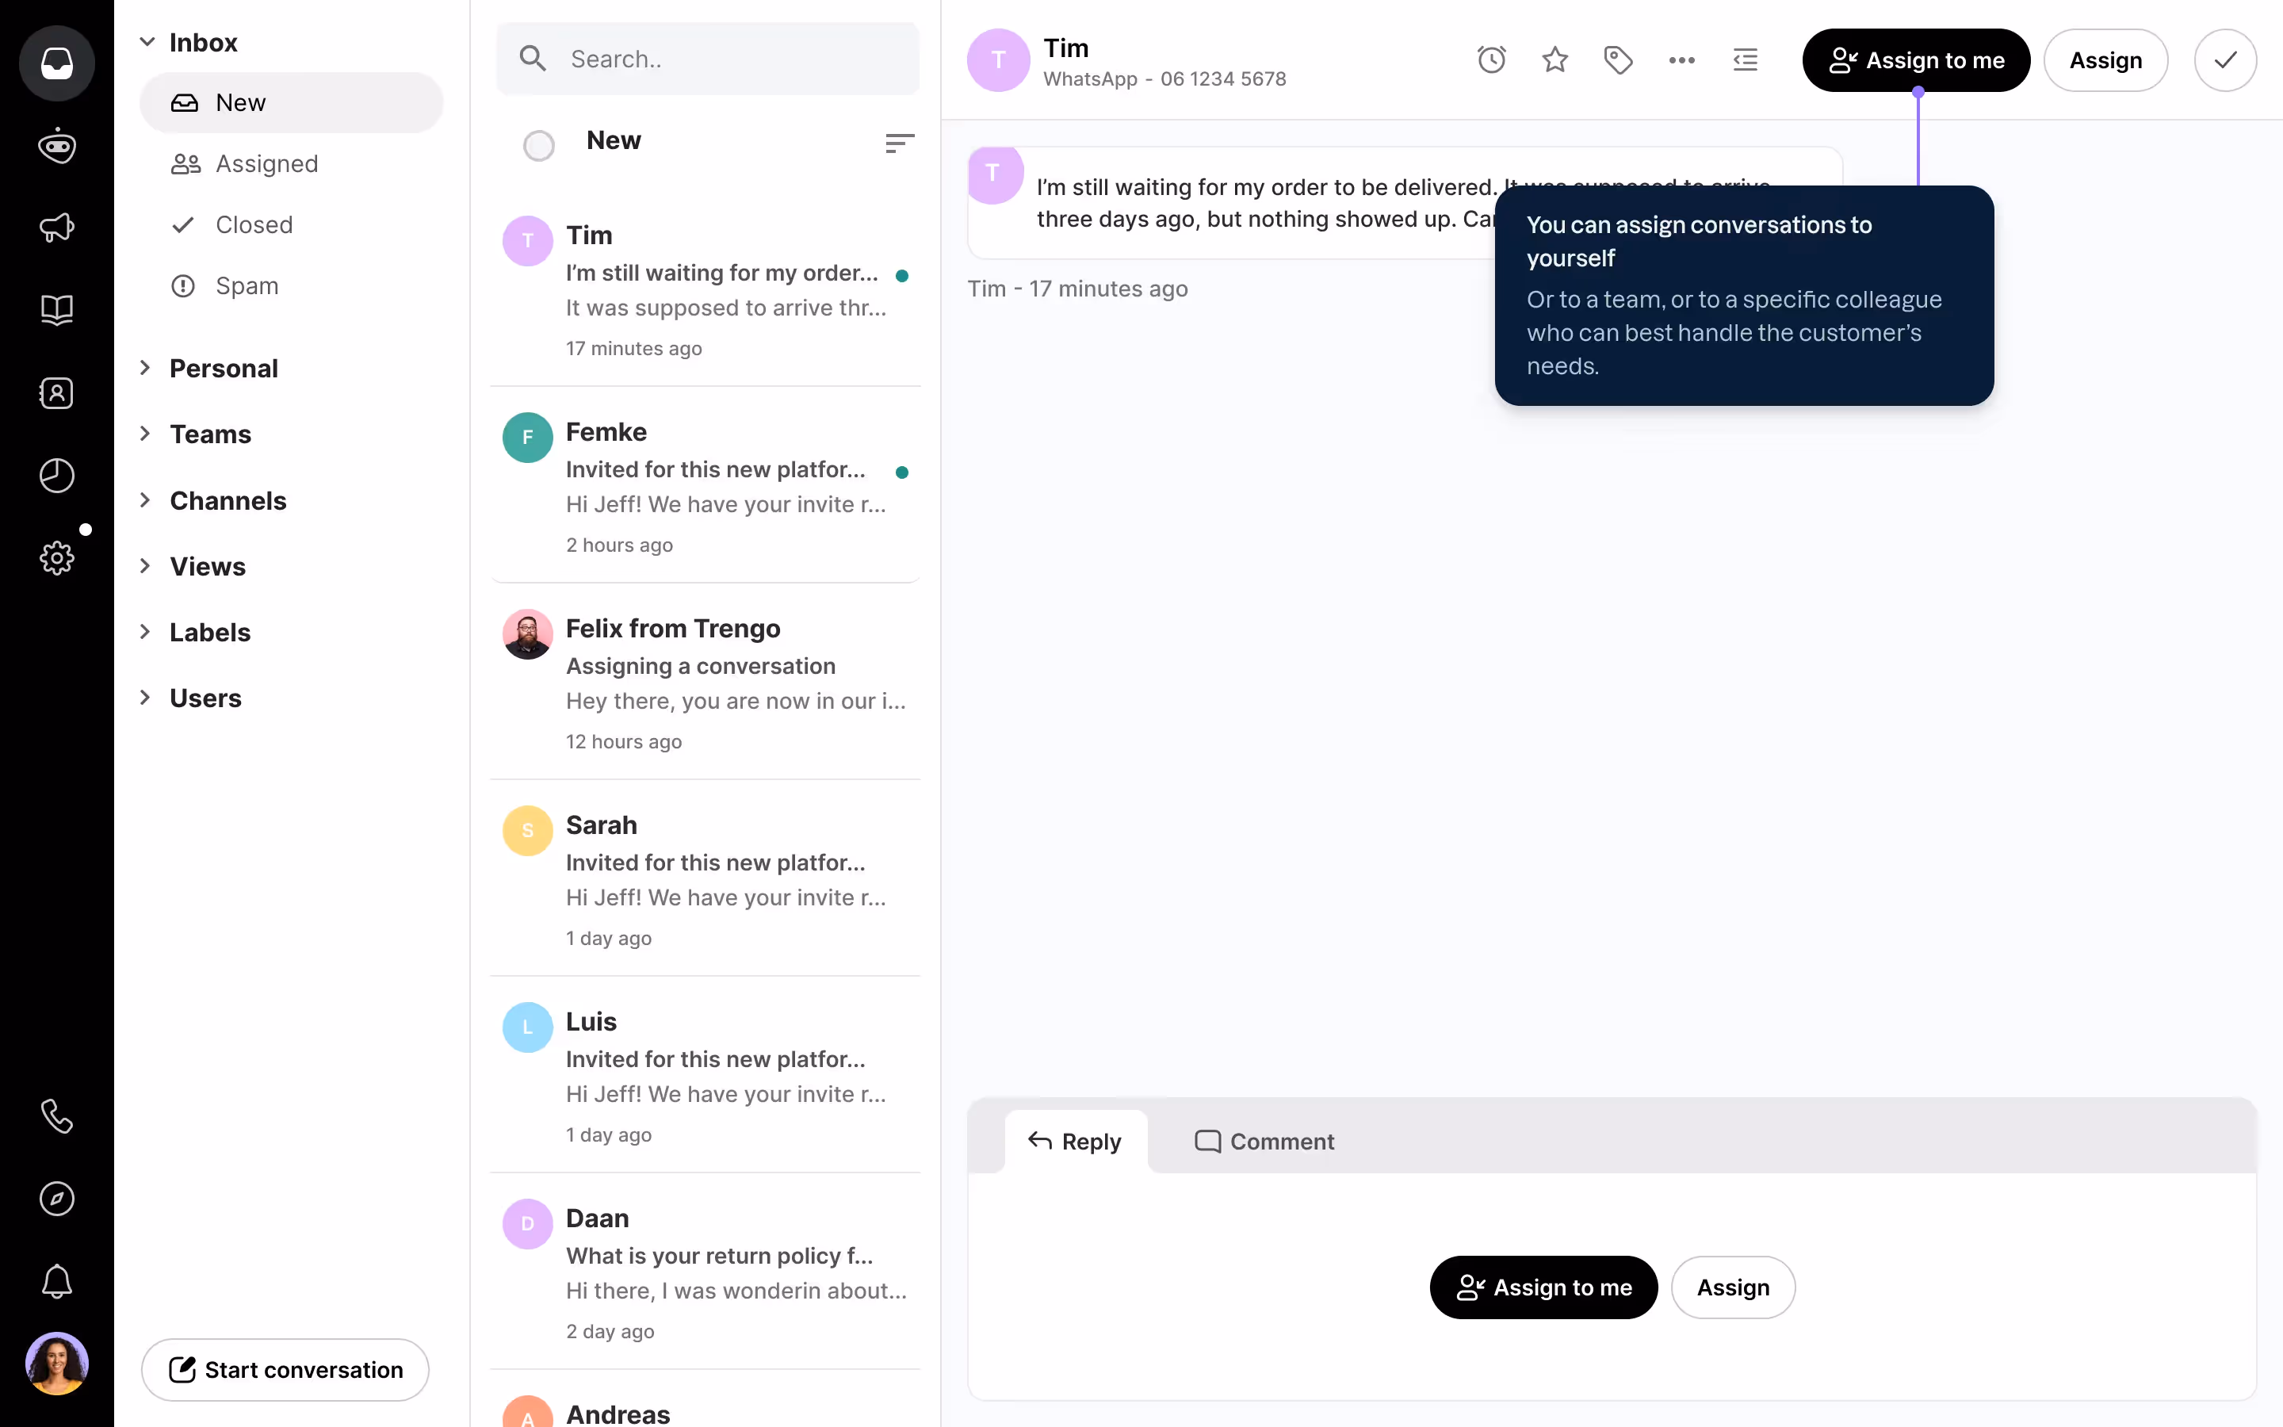Open Luis's conversation in the list
The width and height of the screenshot is (2283, 1427).
click(705, 1076)
